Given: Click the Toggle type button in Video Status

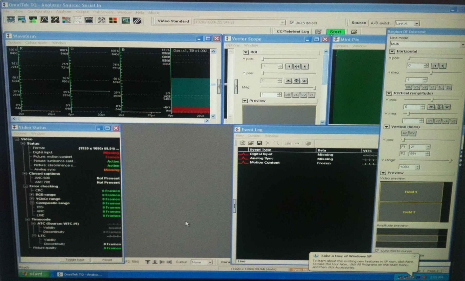Looking at the screenshot, I should pyautogui.click(x=75, y=260).
